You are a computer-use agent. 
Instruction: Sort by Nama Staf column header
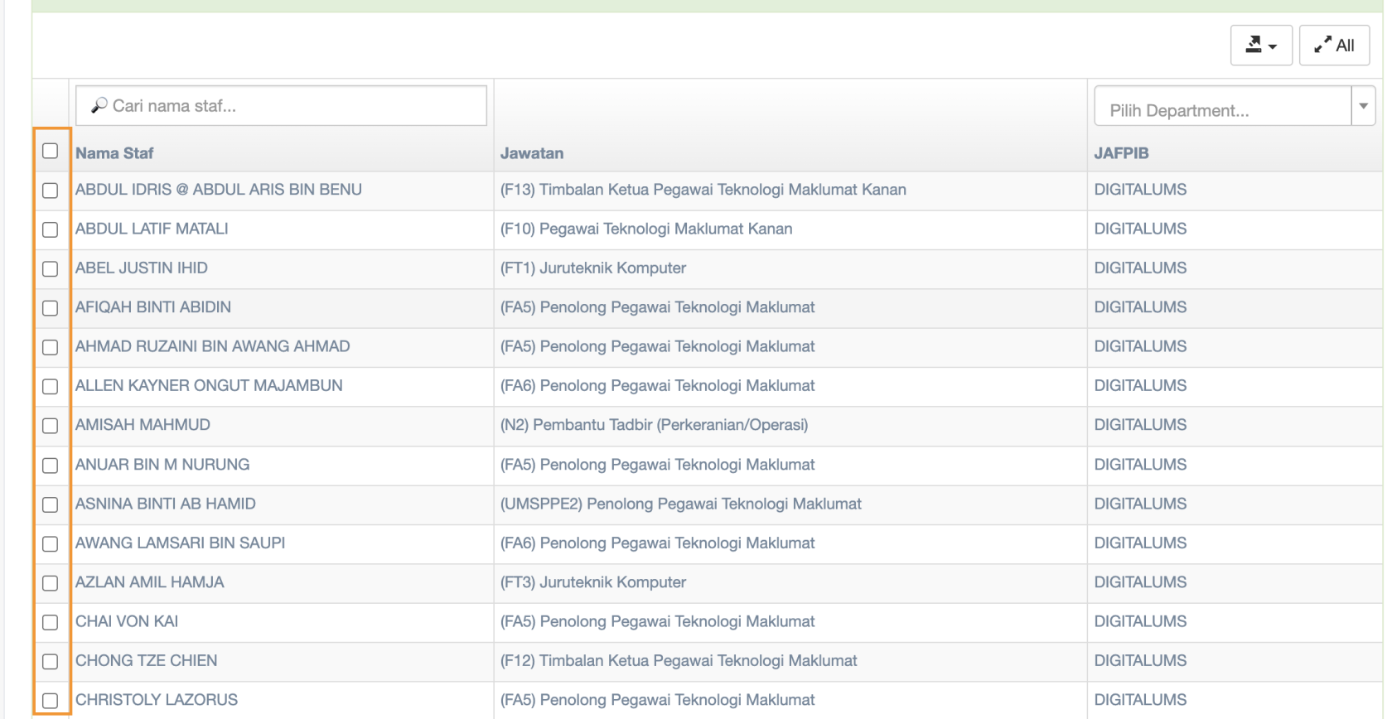(114, 153)
